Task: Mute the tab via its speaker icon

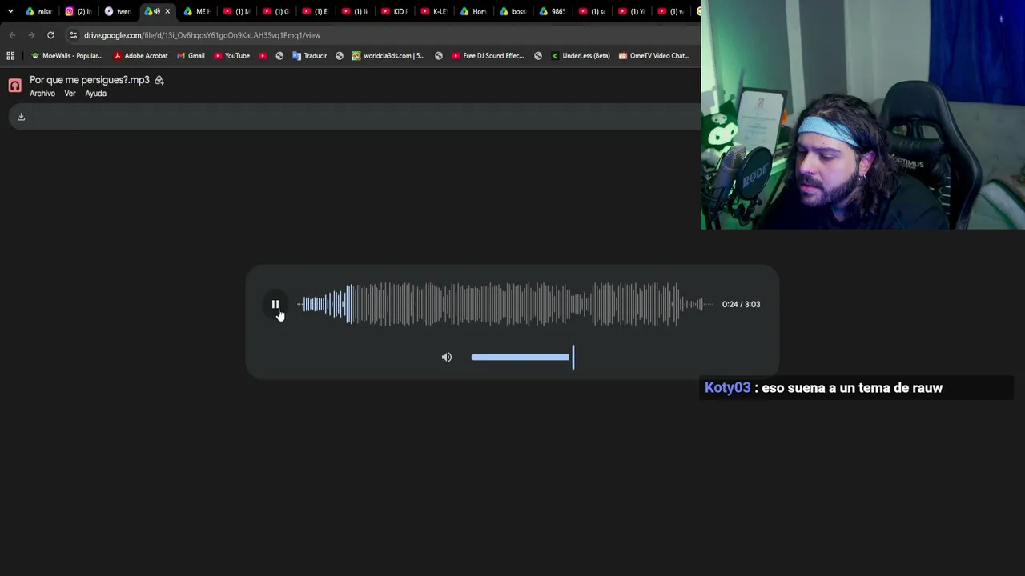Action: click(157, 11)
